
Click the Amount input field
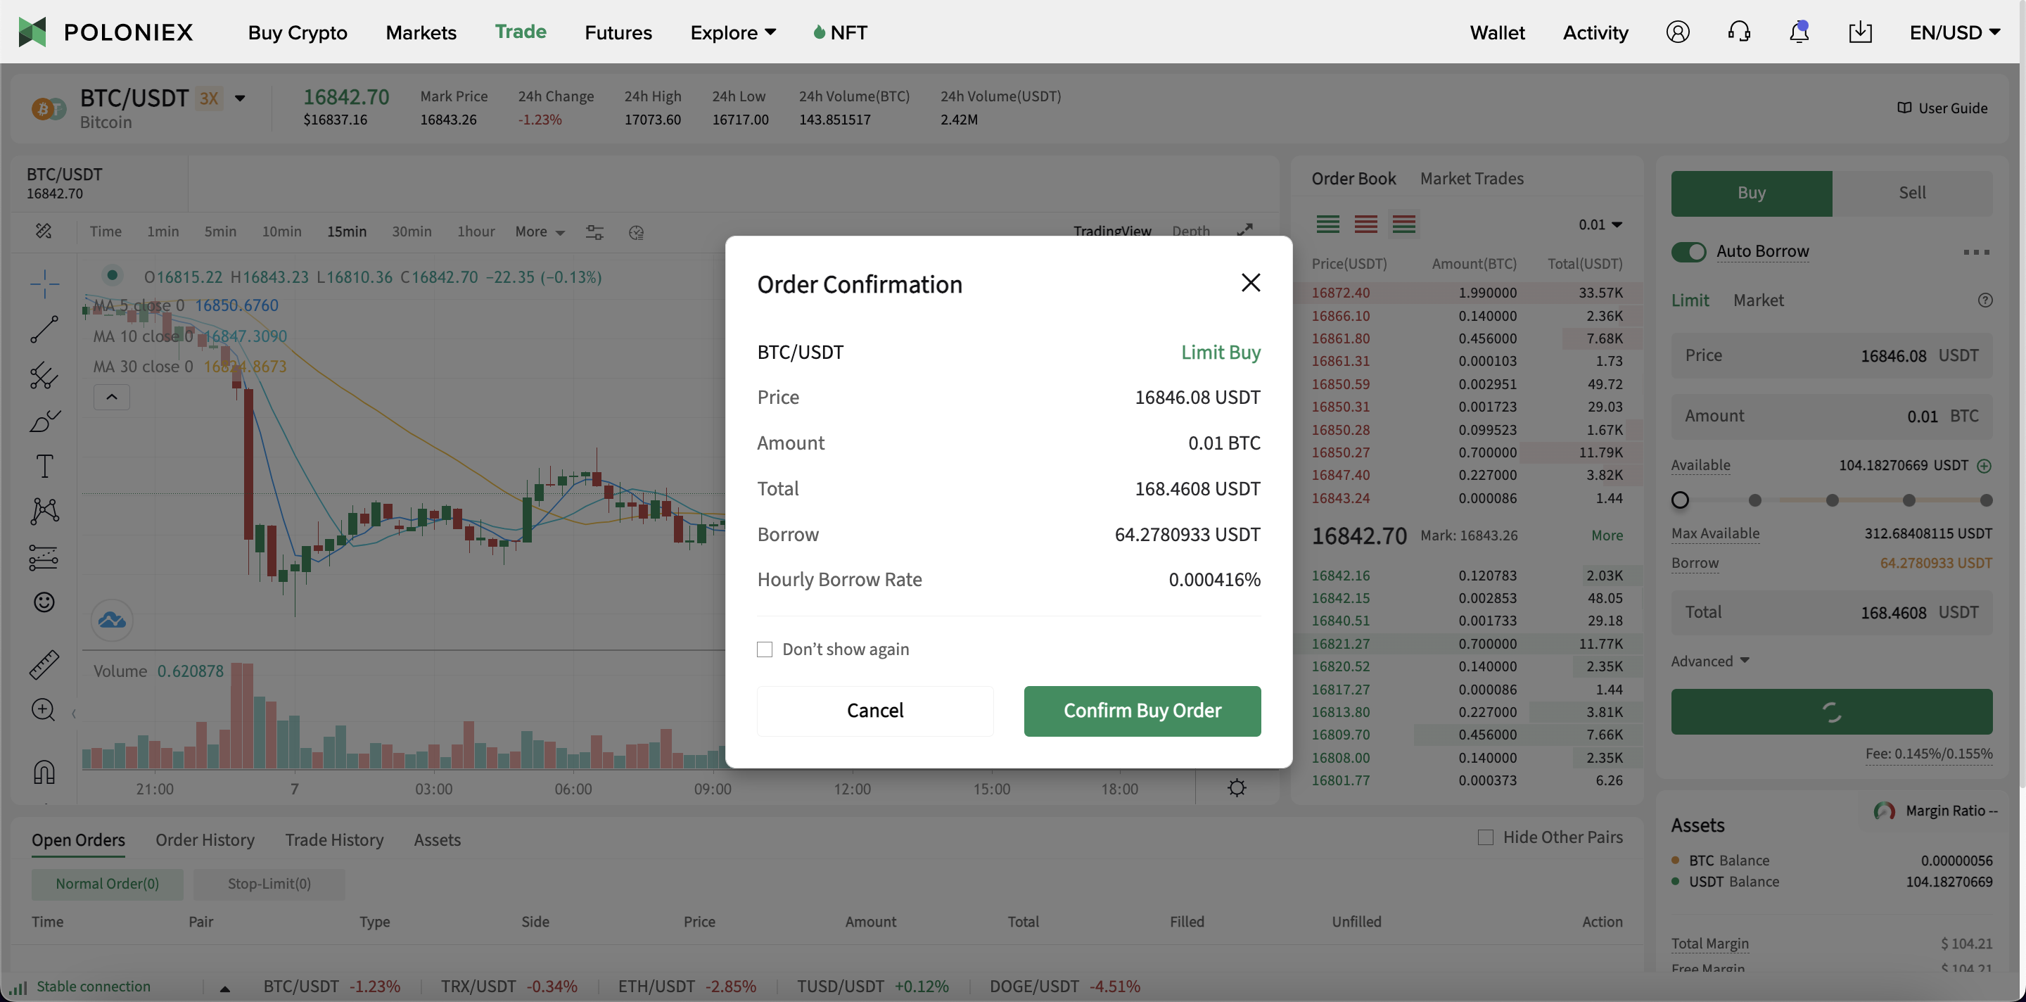click(x=1833, y=415)
